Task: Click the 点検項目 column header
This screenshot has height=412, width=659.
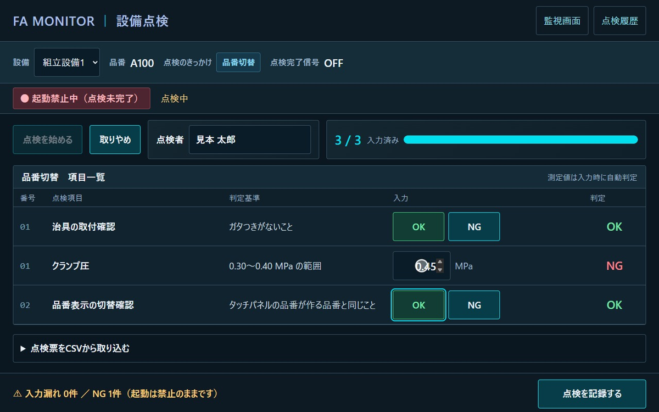Action: (68, 198)
